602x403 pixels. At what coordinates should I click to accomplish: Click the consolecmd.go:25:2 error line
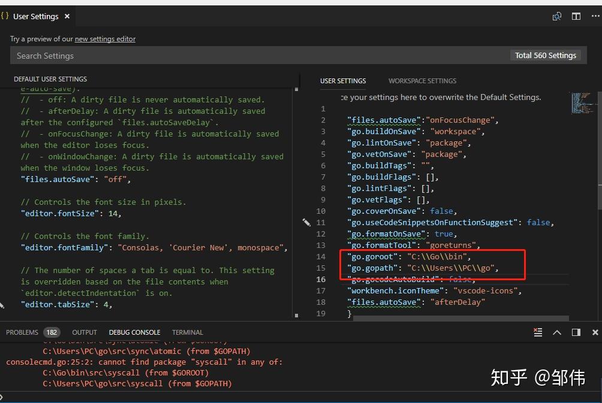pyautogui.click(x=145, y=362)
